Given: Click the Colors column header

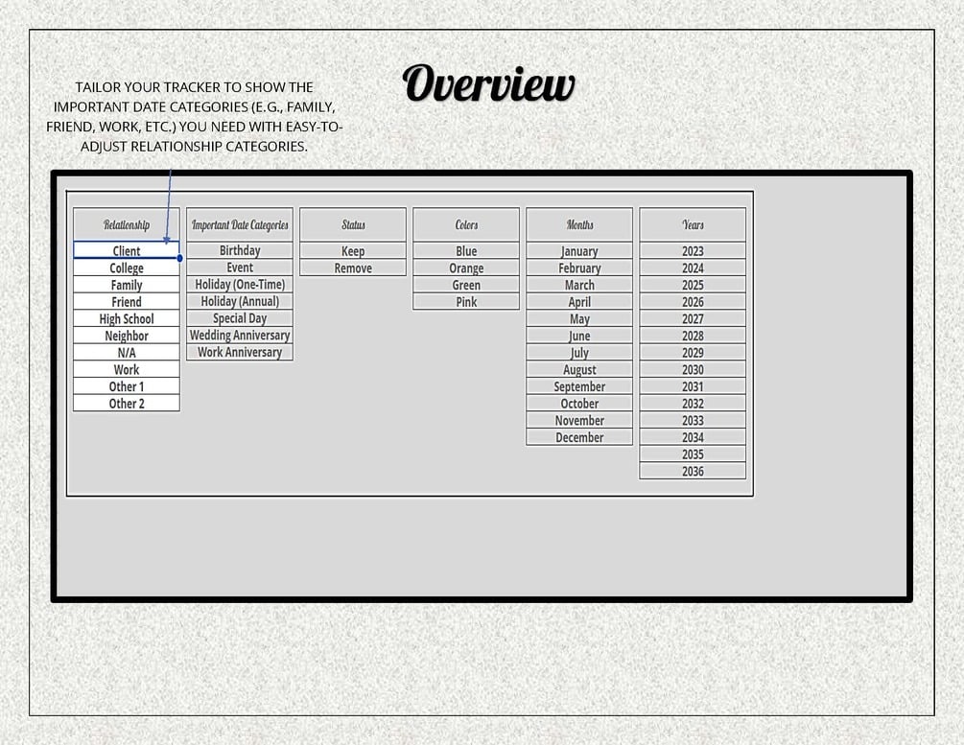Looking at the screenshot, I should click(466, 224).
